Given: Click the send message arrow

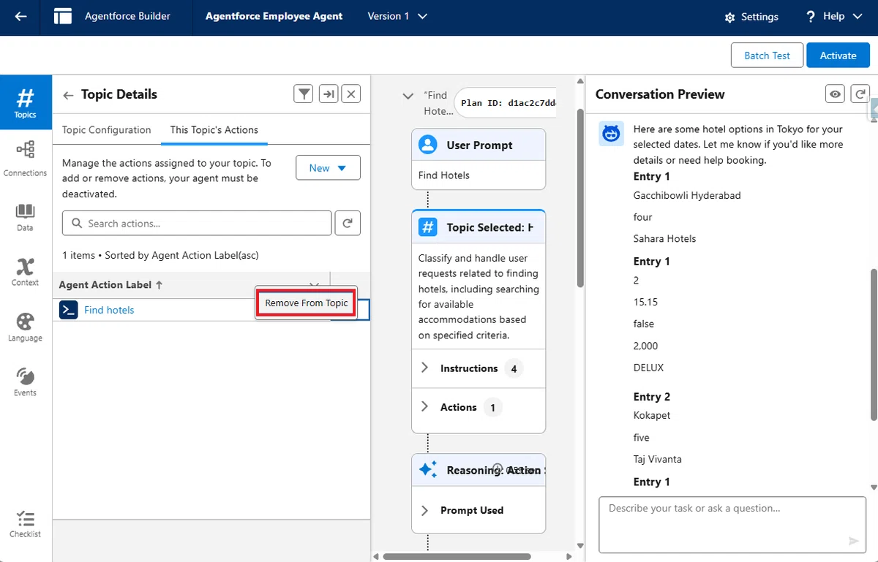Looking at the screenshot, I should (853, 541).
